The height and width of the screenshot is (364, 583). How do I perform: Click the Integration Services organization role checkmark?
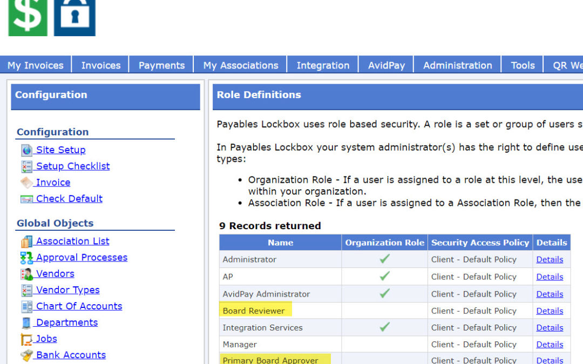[x=384, y=327]
